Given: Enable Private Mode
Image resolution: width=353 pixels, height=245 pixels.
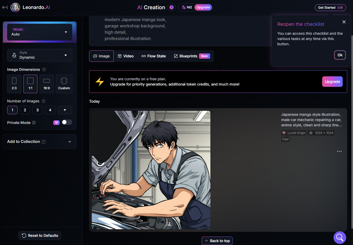Looking at the screenshot, I should pyautogui.click(x=67, y=122).
